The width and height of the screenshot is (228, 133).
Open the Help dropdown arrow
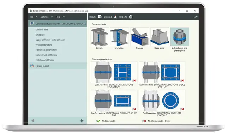(64, 17)
